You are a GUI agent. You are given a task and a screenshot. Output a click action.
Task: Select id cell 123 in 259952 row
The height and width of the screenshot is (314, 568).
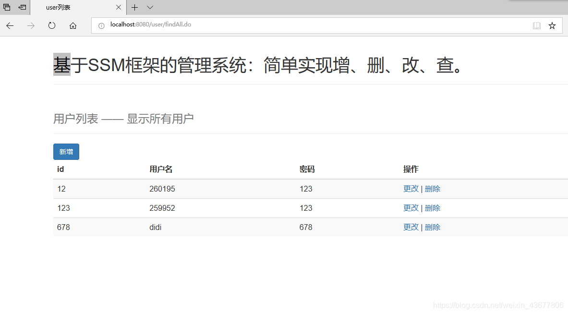point(63,208)
